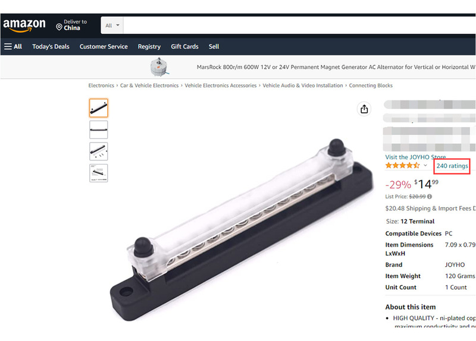Open the share icon above product image
This screenshot has width=476, height=341.
[x=364, y=109]
